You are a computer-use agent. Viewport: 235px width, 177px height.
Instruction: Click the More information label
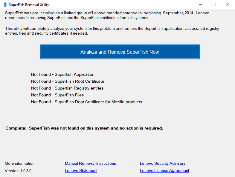(x=20, y=163)
